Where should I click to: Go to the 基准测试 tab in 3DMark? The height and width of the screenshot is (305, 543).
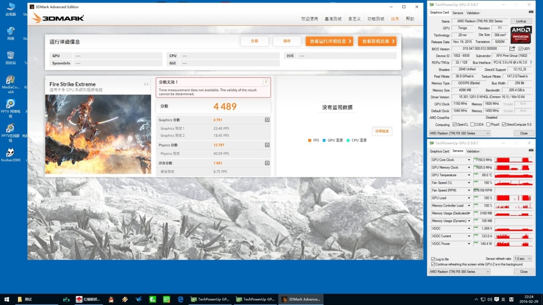(x=333, y=19)
